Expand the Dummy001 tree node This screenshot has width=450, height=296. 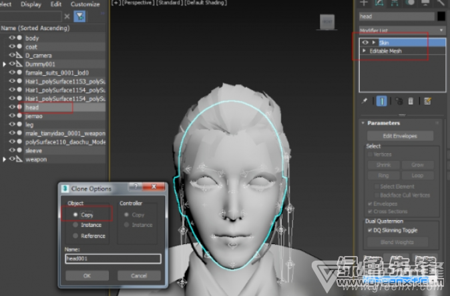click(x=4, y=64)
